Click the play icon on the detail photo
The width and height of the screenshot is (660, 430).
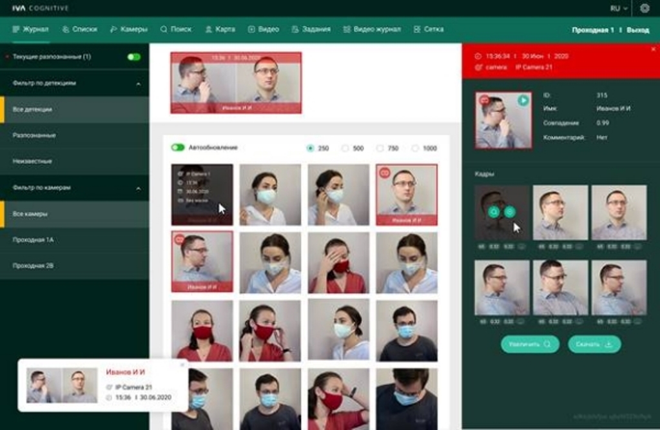(523, 101)
